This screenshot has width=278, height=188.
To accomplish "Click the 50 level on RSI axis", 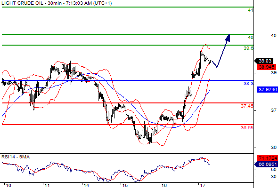I will [274, 170].
